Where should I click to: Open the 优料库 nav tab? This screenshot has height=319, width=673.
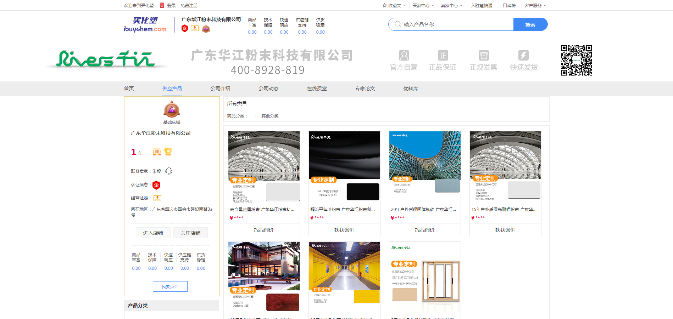point(411,89)
